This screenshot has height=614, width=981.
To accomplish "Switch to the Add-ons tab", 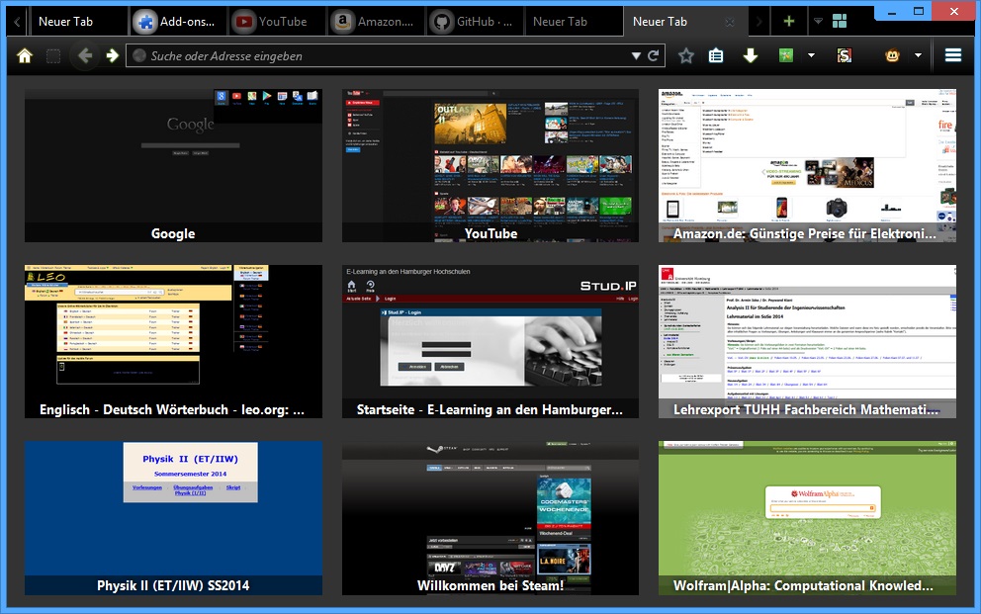I will tap(178, 22).
